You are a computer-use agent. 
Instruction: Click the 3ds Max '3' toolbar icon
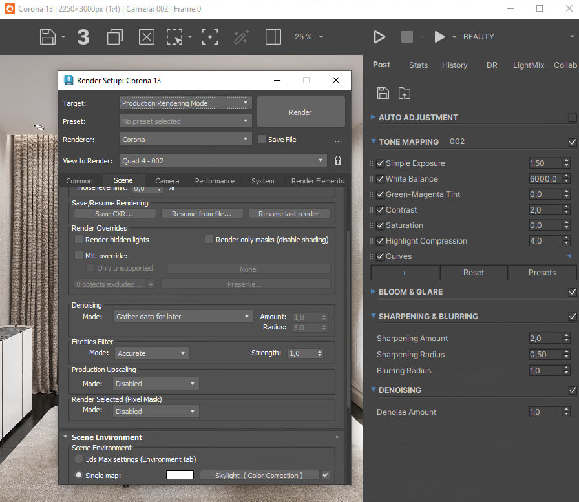83,37
